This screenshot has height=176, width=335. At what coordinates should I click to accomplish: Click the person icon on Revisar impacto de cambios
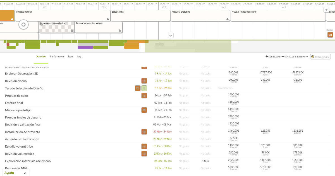click(120, 30)
